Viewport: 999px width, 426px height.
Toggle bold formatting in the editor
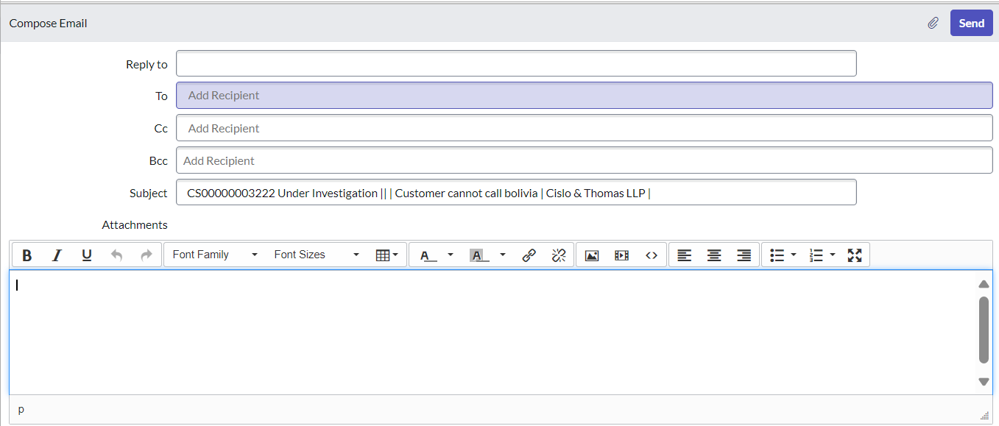tap(27, 255)
